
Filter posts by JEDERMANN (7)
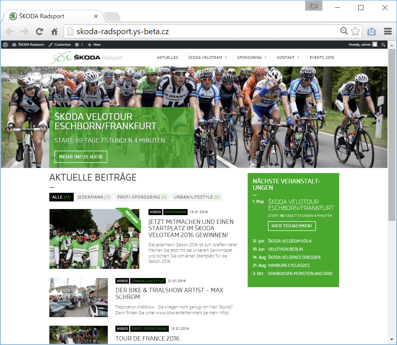click(94, 197)
